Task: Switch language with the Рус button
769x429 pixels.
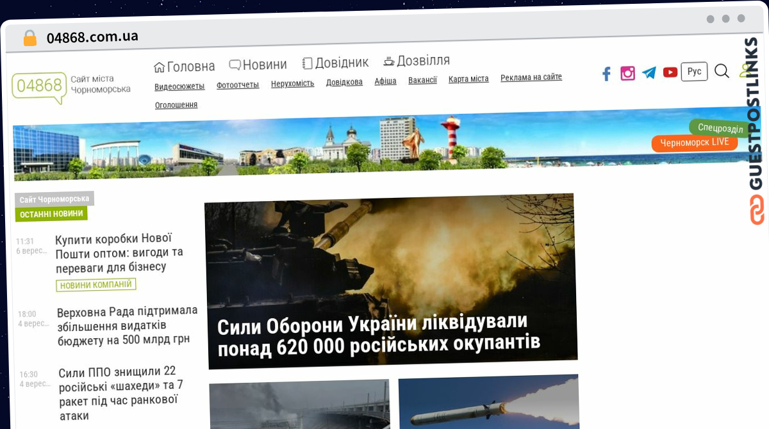Action: tap(694, 71)
